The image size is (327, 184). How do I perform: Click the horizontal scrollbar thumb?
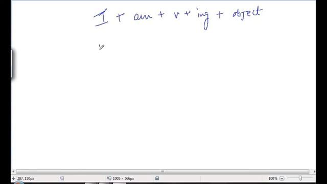click(x=162, y=172)
